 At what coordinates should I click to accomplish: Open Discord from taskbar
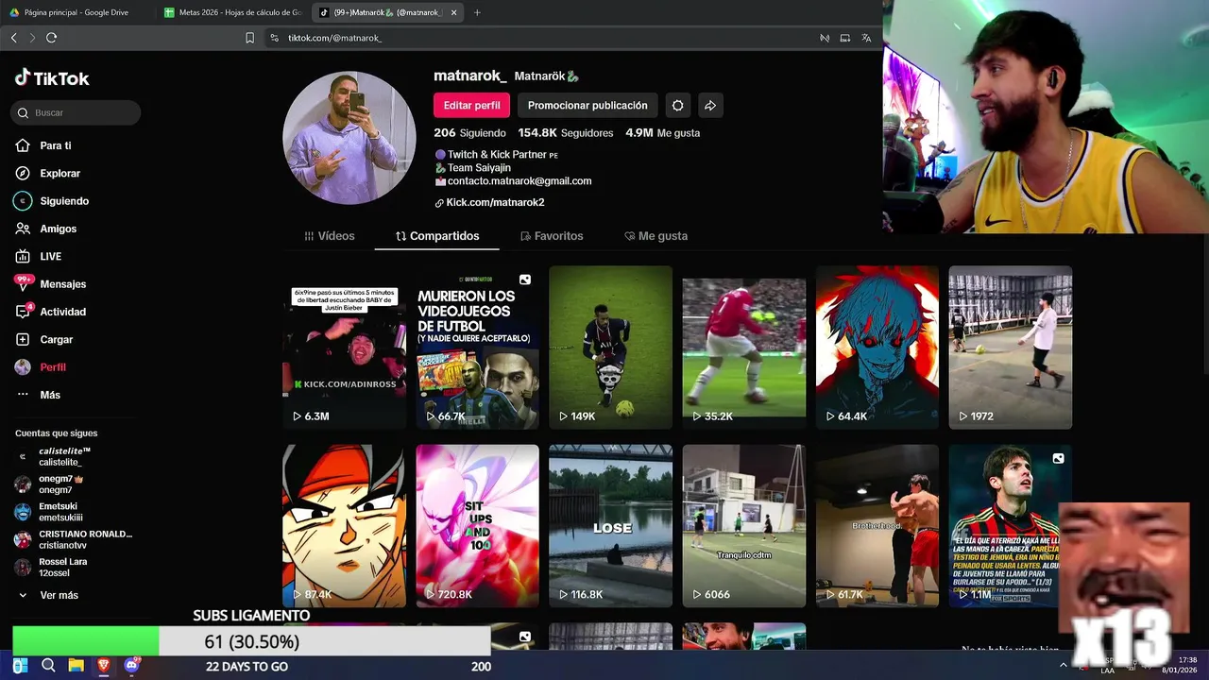click(131, 666)
